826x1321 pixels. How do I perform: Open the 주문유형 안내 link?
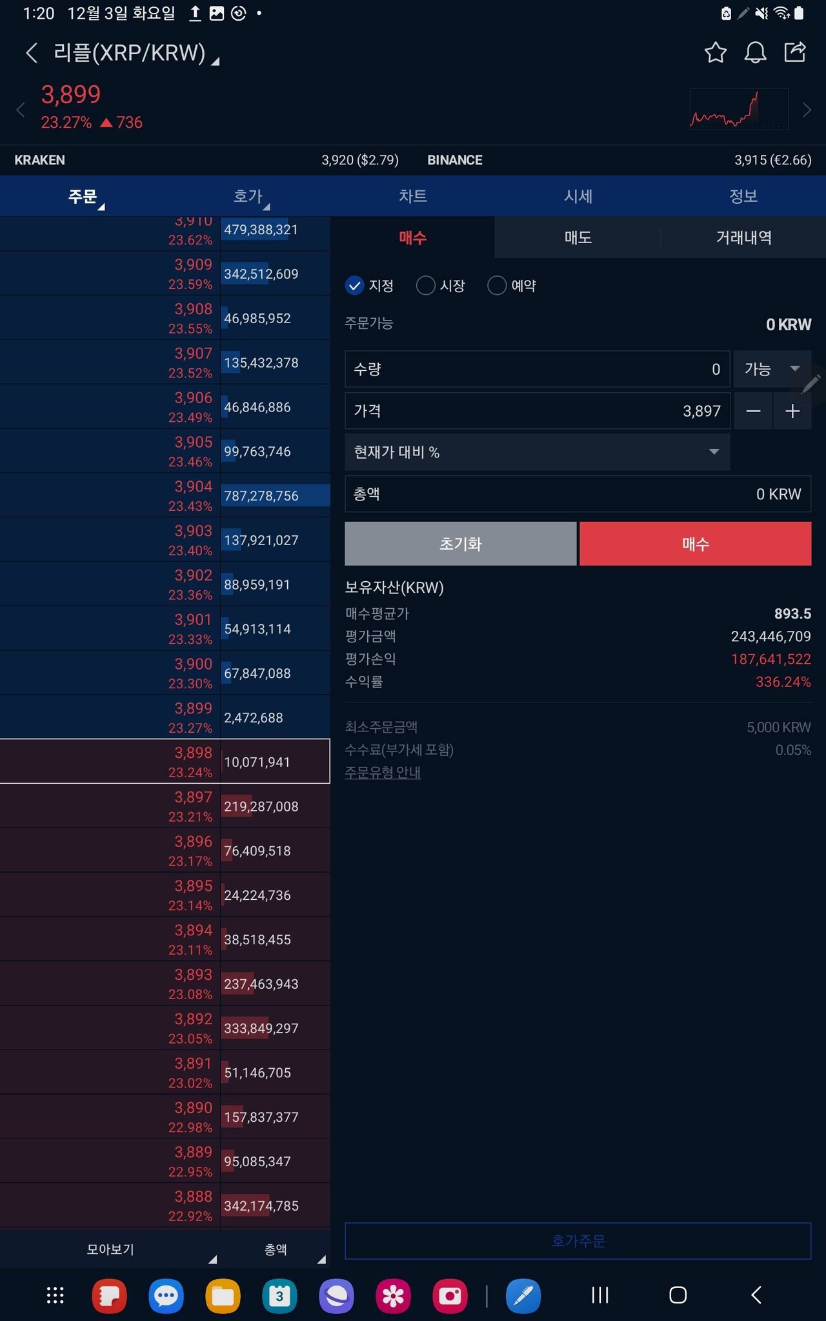click(383, 772)
